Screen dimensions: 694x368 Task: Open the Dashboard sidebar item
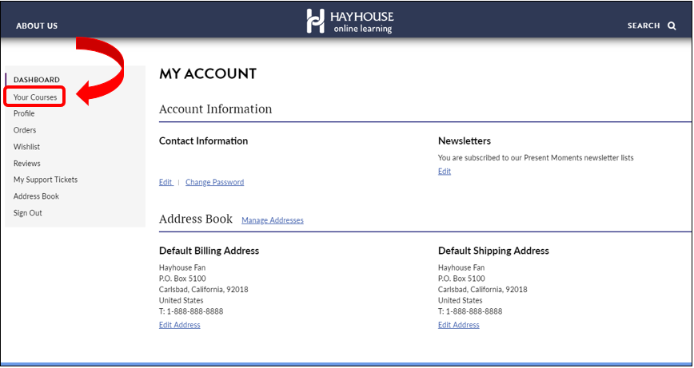[x=36, y=80]
